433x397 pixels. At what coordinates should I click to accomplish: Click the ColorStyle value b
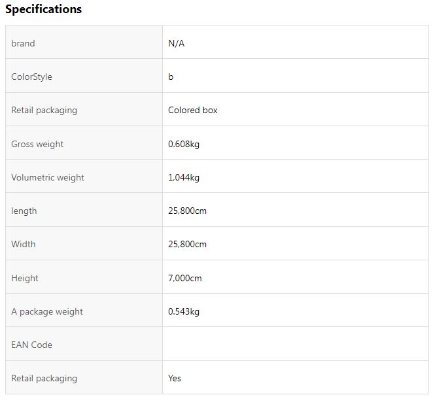click(x=171, y=77)
